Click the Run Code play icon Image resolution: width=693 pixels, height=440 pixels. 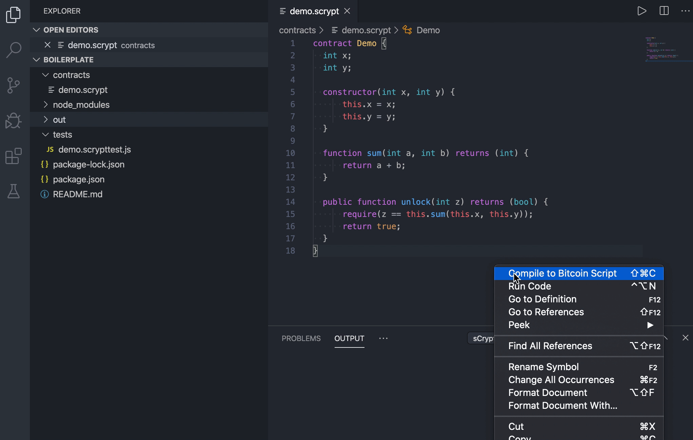641,11
